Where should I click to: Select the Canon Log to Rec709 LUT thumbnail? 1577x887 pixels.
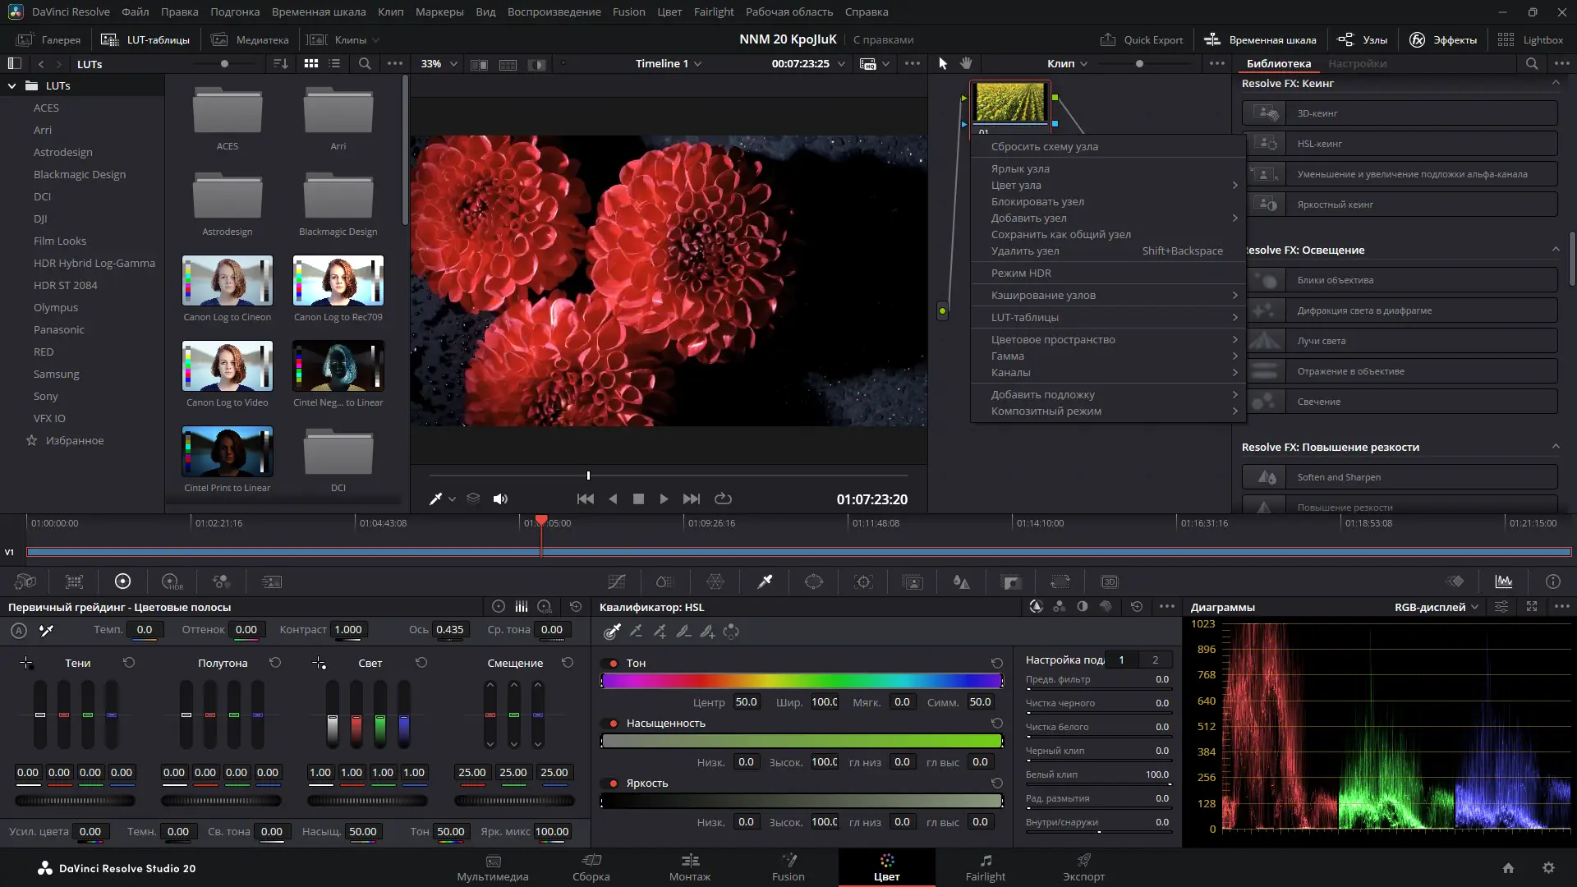338,281
